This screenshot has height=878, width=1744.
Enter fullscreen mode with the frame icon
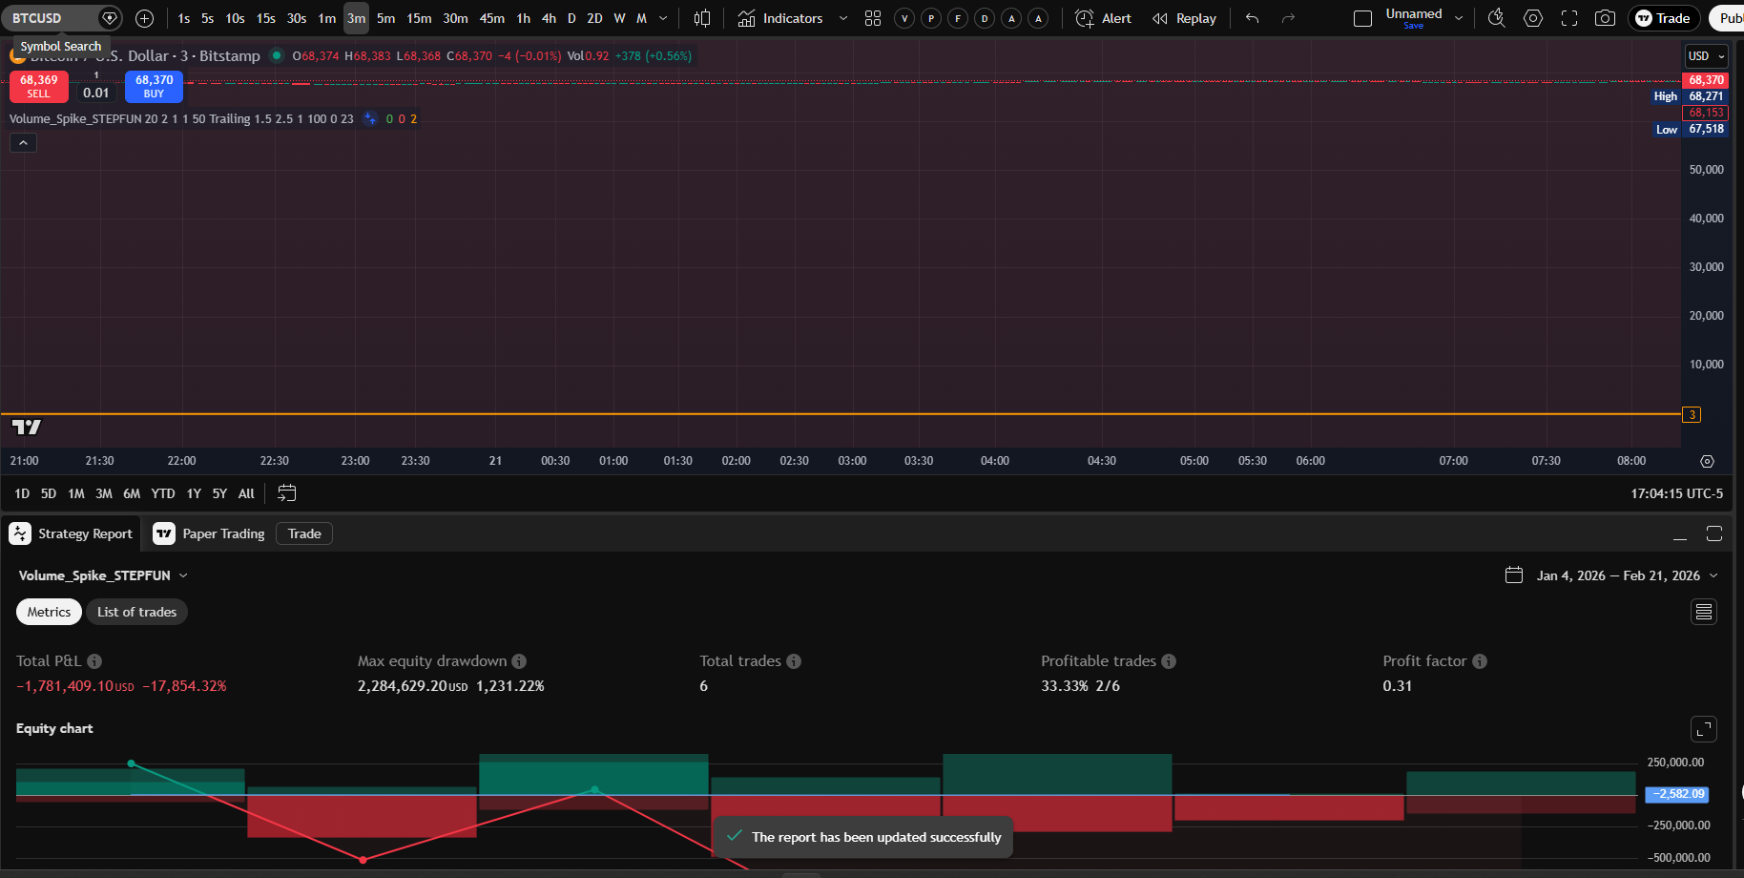point(1569,17)
